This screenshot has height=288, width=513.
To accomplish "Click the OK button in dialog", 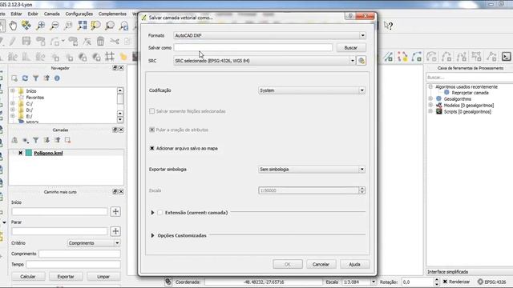I will tap(288, 264).
